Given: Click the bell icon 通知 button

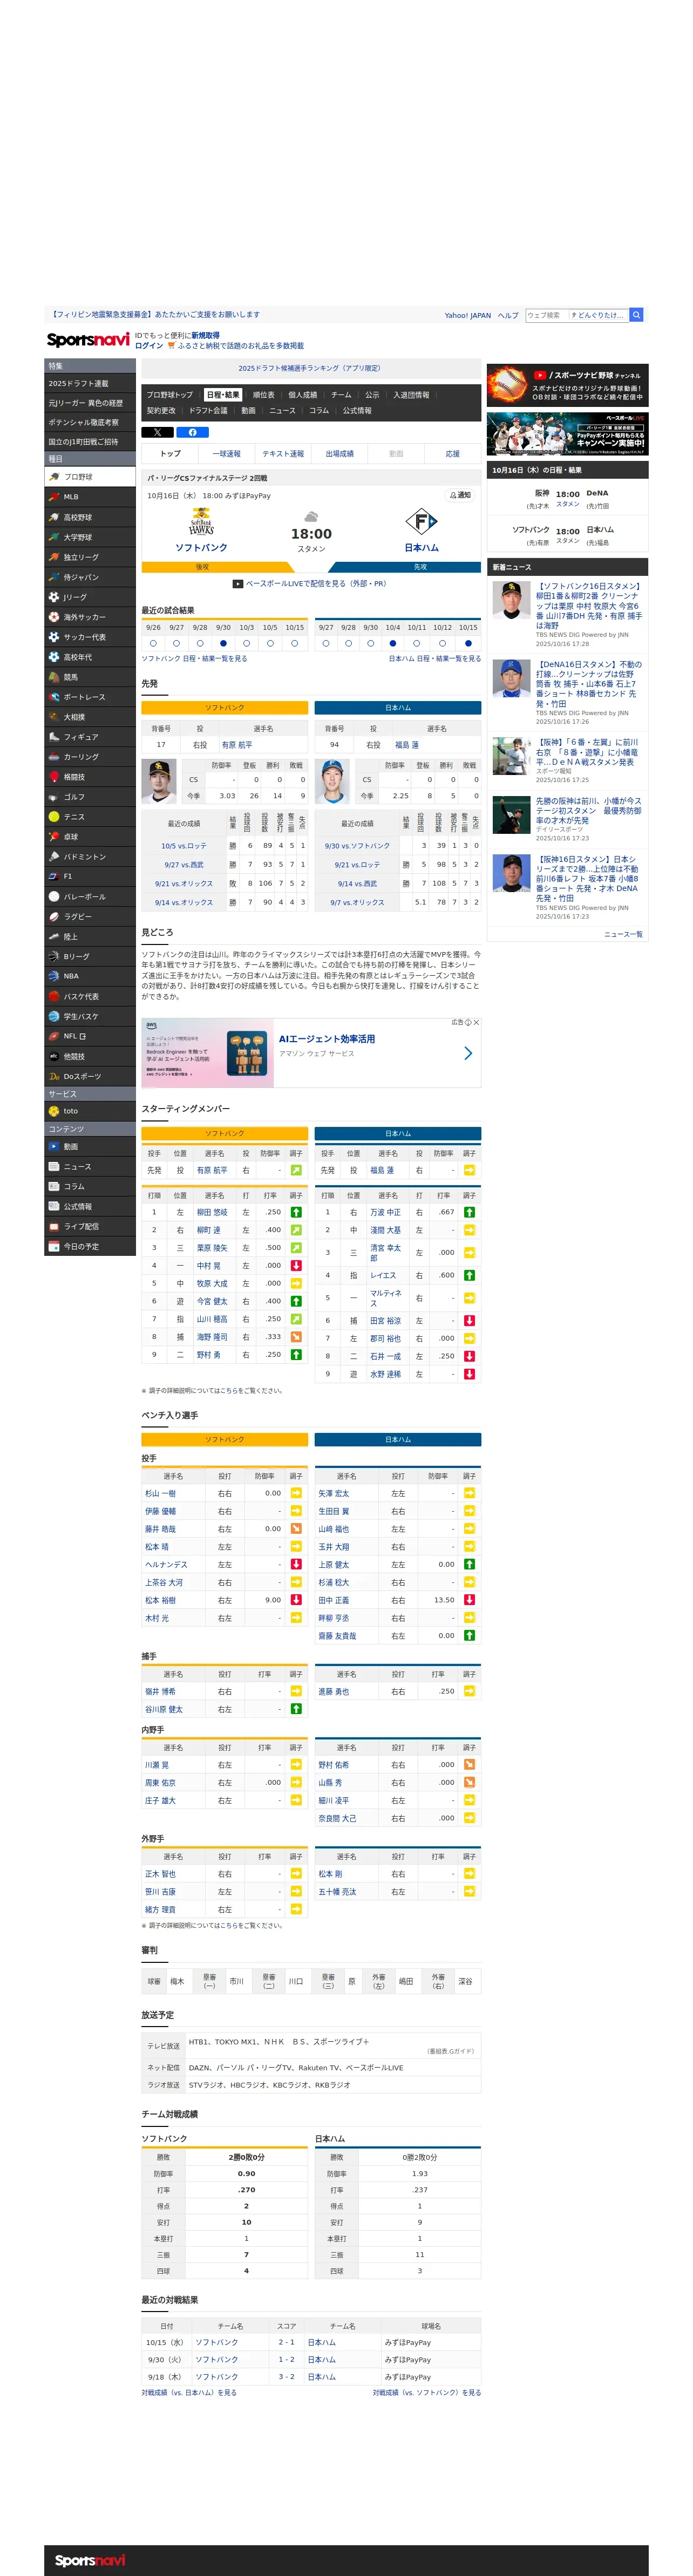Looking at the screenshot, I should coord(460,495).
